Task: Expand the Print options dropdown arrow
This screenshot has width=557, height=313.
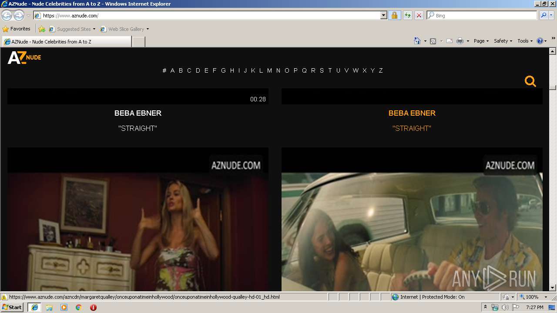Action: coord(468,41)
